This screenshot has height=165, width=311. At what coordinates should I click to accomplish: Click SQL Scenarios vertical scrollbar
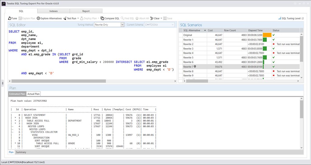point(302,49)
